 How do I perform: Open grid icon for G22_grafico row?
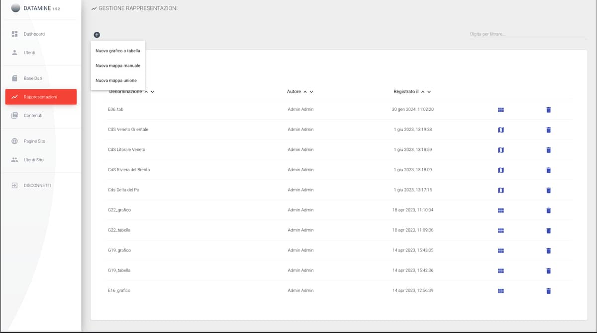(x=501, y=210)
